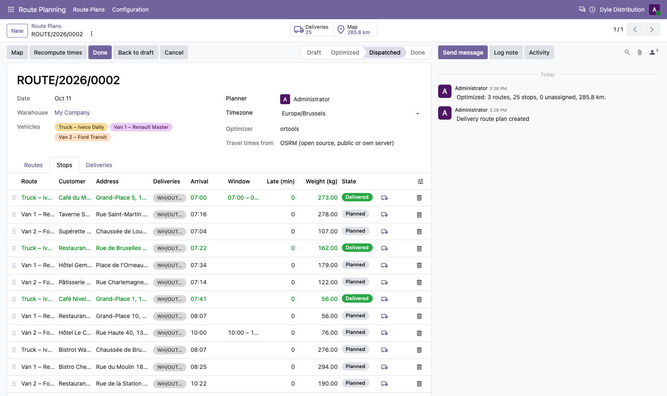
Task: Delete the Supérette stop row
Action: [x=419, y=231]
